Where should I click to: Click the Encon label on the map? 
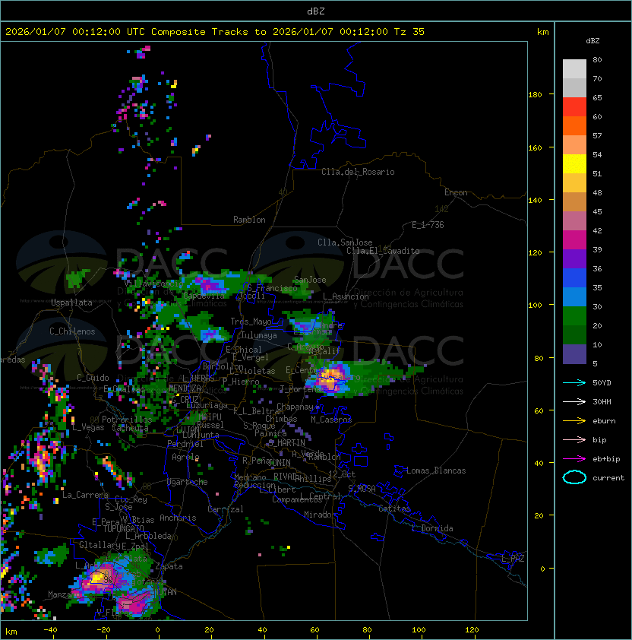point(456,192)
